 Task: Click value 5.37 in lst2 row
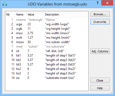pyautogui.click(x=30, y=60)
